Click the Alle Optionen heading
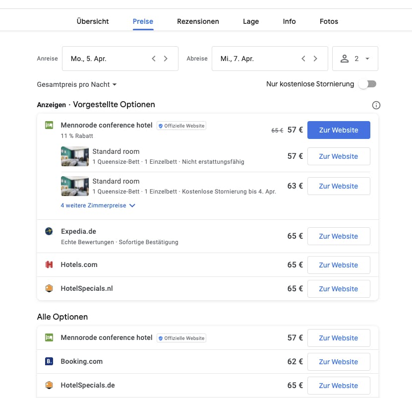Screen dimensions: 412x398 click(x=62, y=317)
